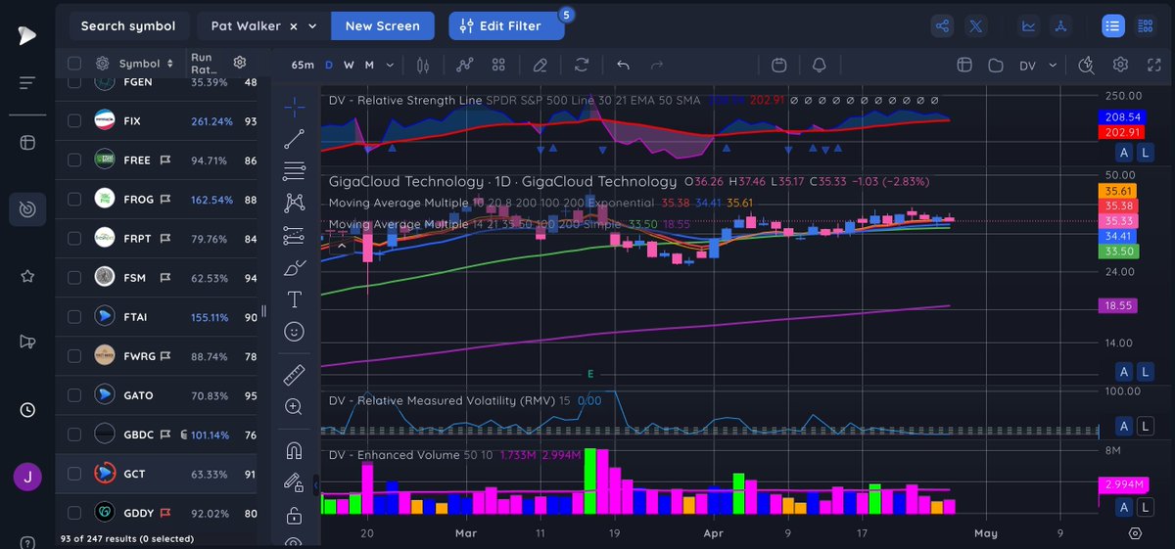Open the calendar date icon in toolbar
Image resolution: width=1175 pixels, height=549 pixels.
779,66
